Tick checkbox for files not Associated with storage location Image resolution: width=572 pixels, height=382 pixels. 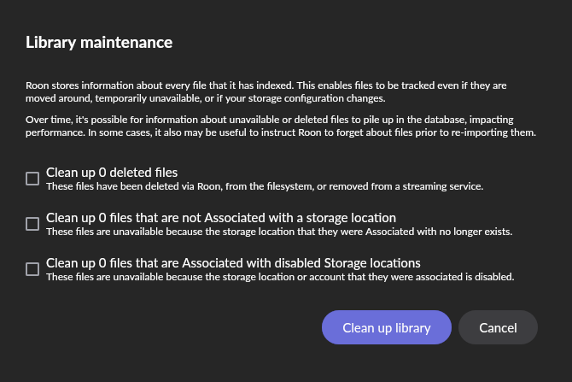(x=32, y=224)
